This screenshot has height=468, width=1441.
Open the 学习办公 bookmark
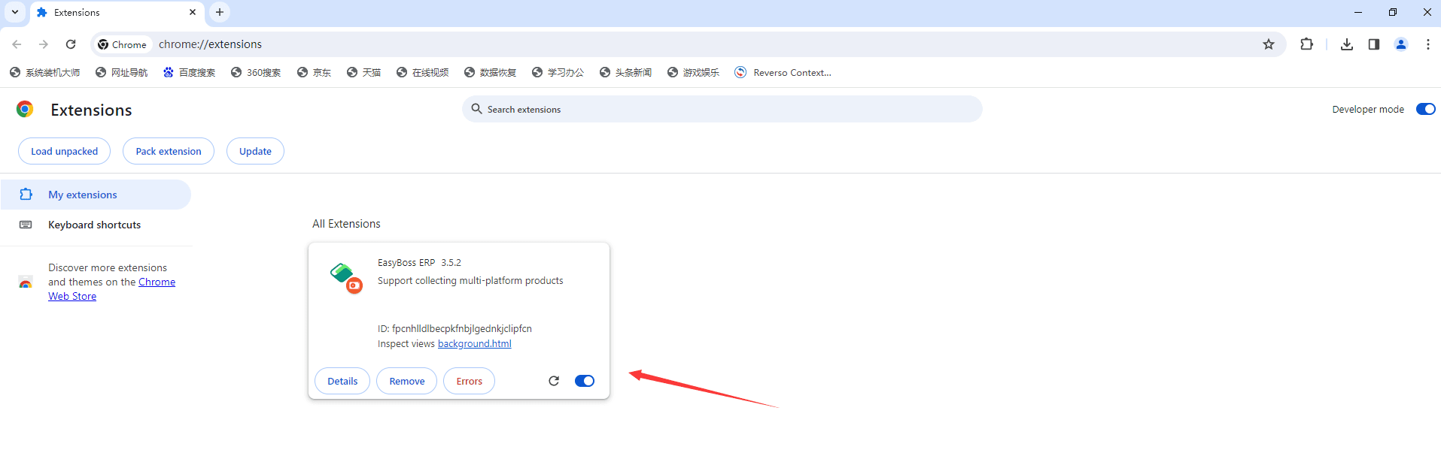pyautogui.click(x=558, y=73)
